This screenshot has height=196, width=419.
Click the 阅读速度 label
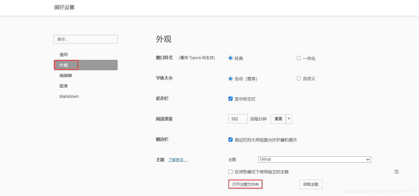tap(164, 119)
